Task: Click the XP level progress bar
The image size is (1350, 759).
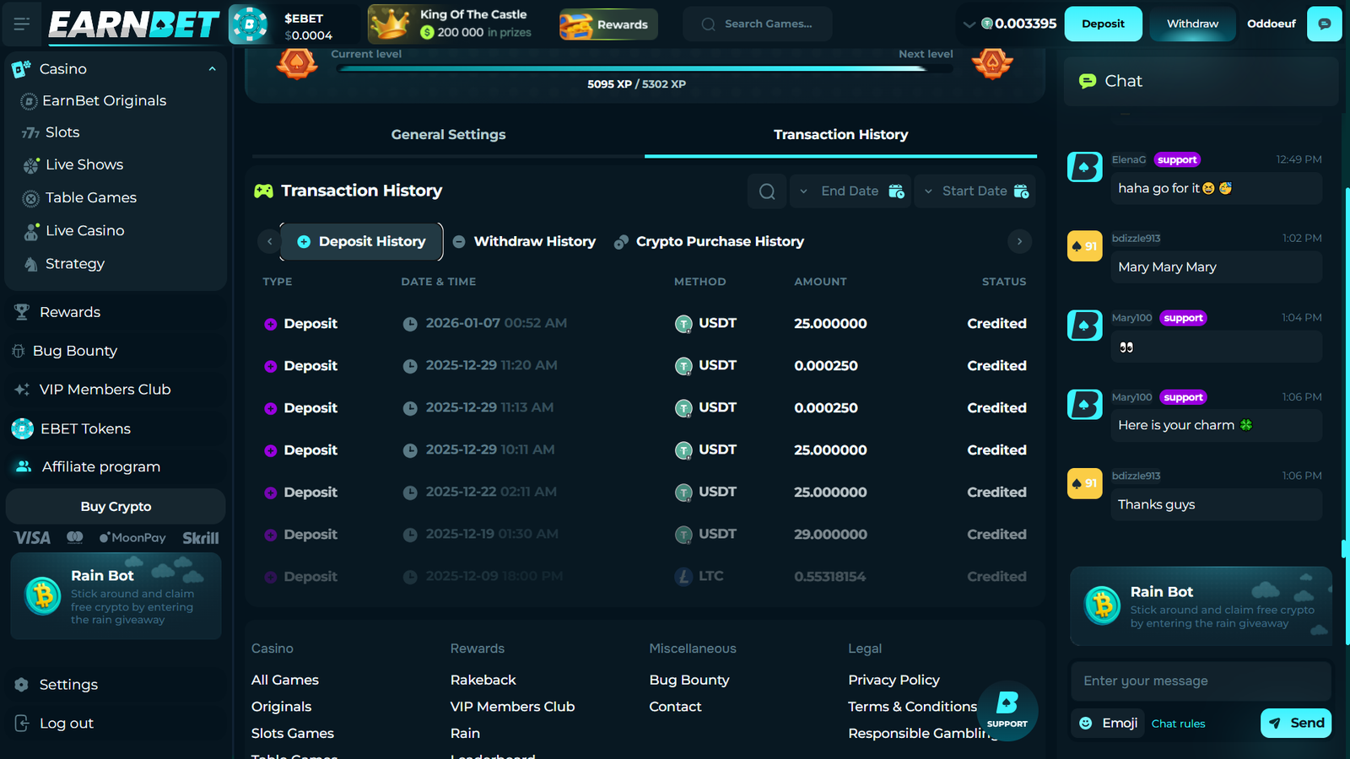Action: (x=644, y=68)
